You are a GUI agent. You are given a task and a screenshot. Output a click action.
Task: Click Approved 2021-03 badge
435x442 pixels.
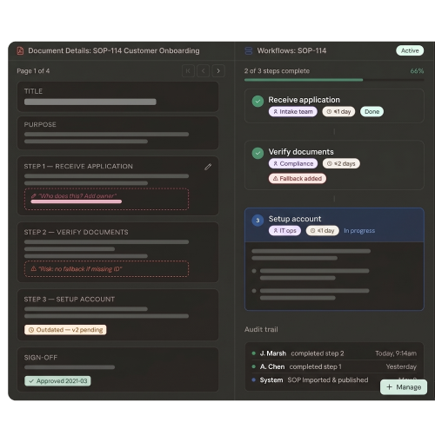[57, 381]
